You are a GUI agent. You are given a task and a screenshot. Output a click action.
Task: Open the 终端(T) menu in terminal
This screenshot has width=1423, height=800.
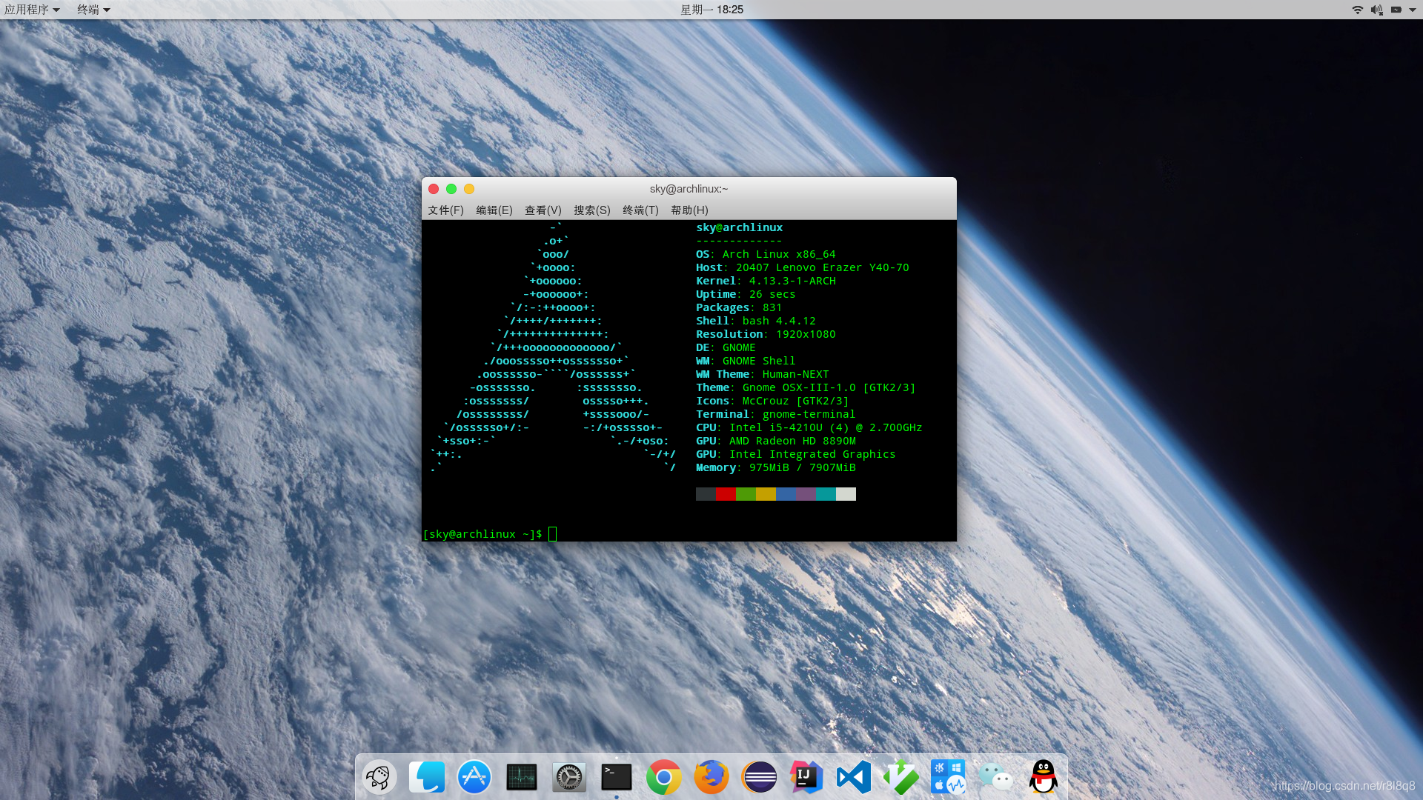coord(640,210)
